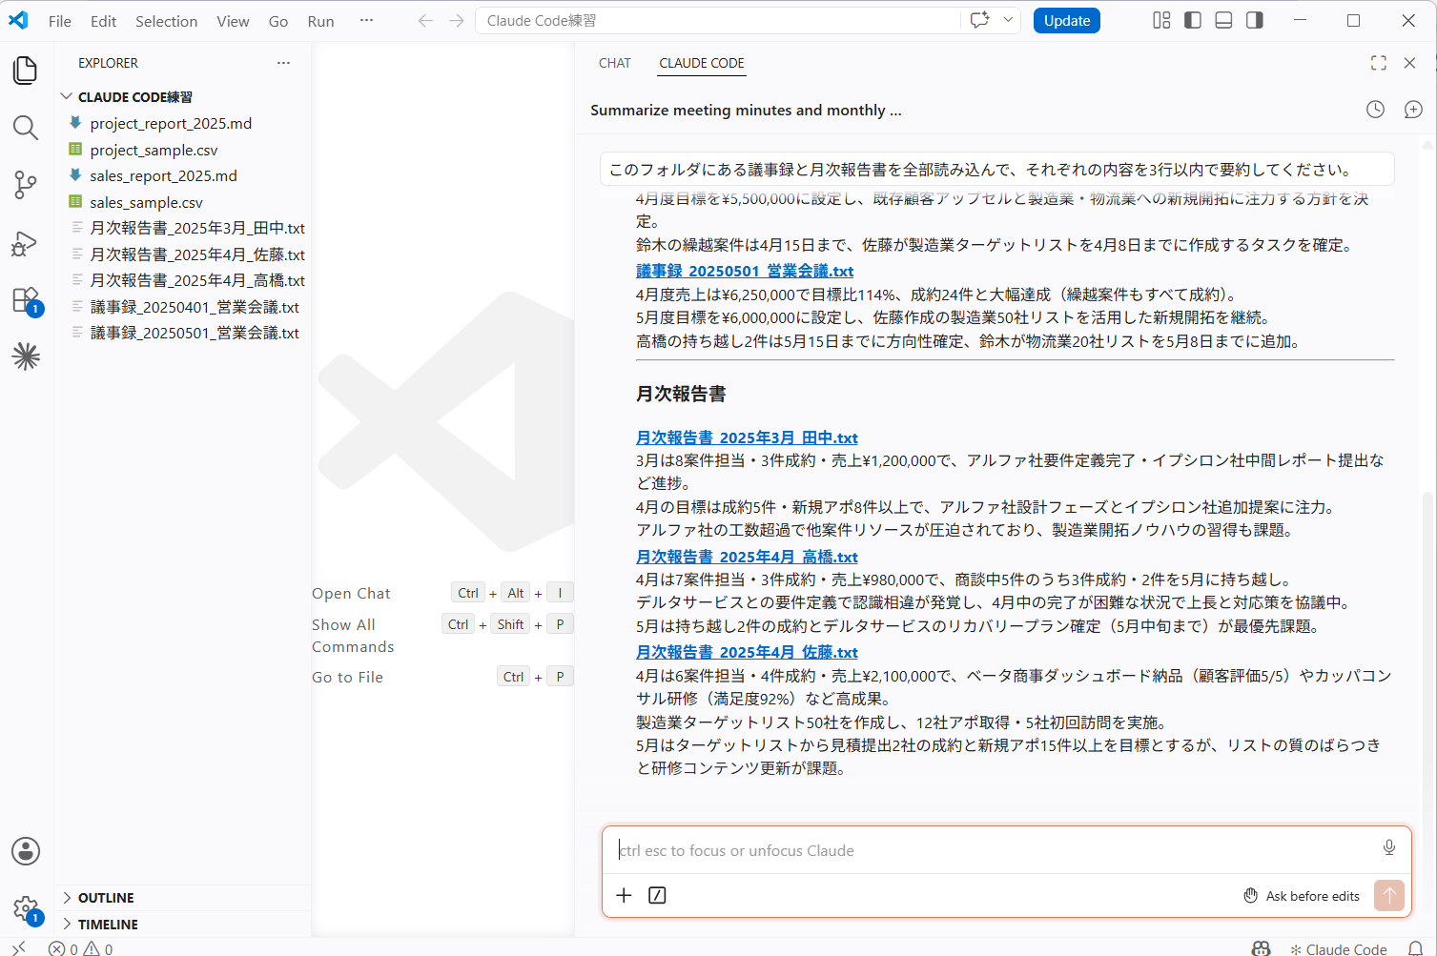This screenshot has width=1437, height=956.
Task: Open the Extensions view
Action: [x=26, y=300]
